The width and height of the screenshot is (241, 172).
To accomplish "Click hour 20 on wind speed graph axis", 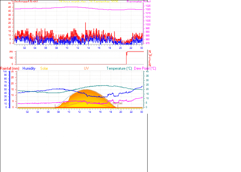I will click(120, 48).
